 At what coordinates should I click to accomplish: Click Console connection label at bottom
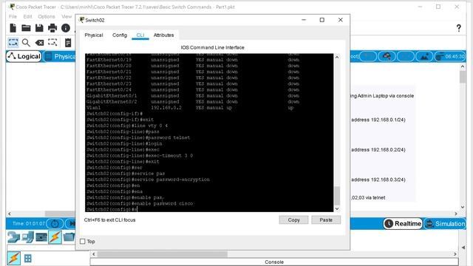(x=274, y=262)
